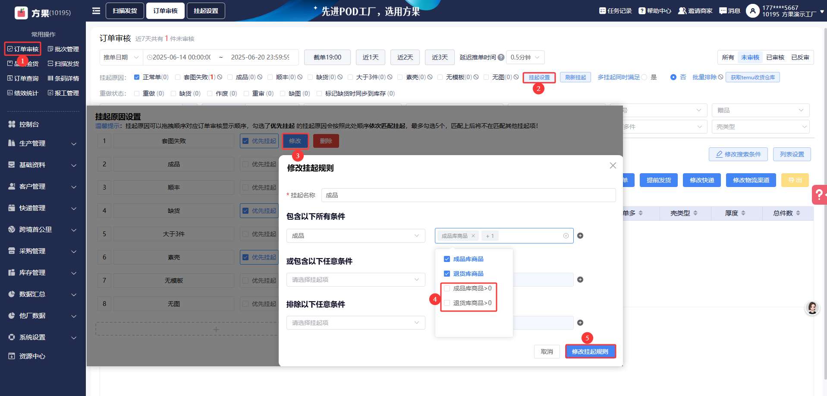Click the 取消 cancel button
This screenshot has width=827, height=396.
coord(547,352)
